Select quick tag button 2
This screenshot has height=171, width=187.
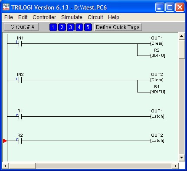62,27
